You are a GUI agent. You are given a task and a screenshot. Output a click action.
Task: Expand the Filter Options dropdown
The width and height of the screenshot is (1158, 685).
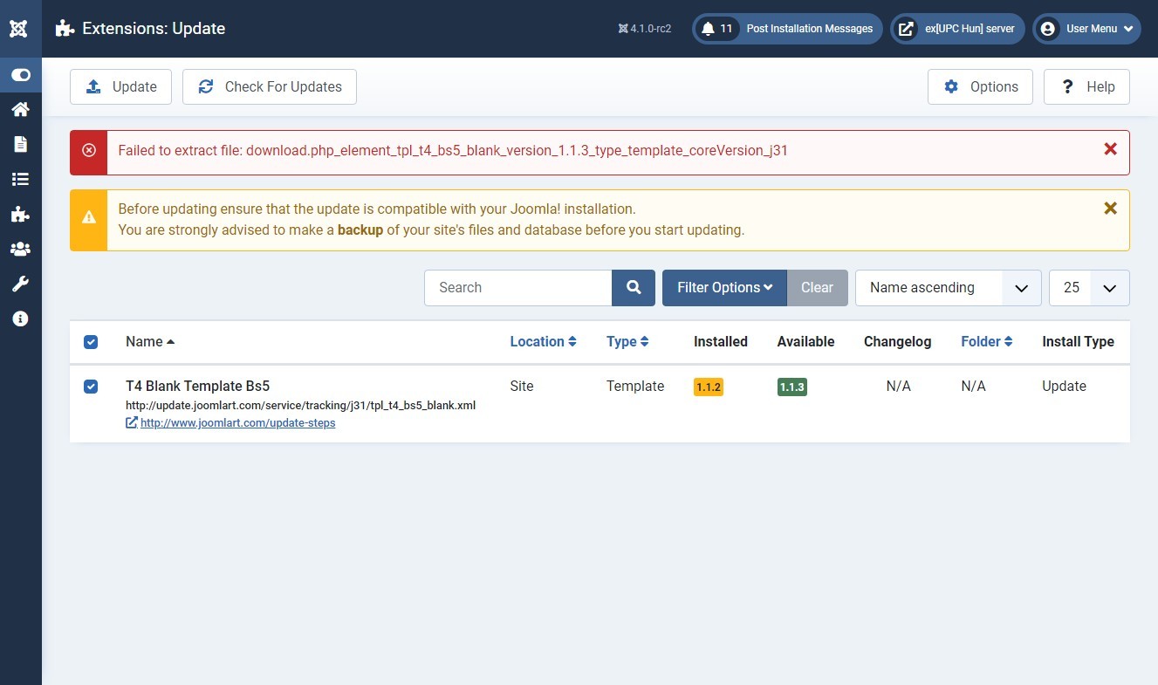[x=725, y=288]
